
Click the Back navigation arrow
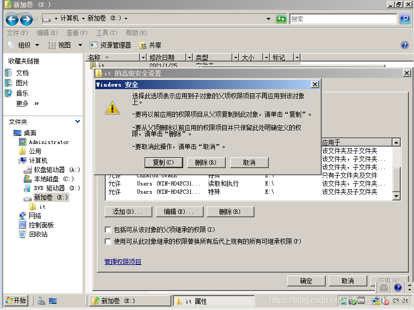tap(12, 19)
